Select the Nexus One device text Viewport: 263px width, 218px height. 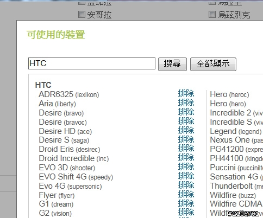click(x=236, y=140)
